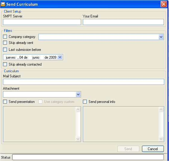Click the Send button
The height and width of the screenshot is (161, 169).
(128, 149)
